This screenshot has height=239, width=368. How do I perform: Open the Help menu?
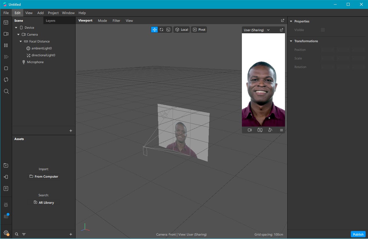(82, 13)
